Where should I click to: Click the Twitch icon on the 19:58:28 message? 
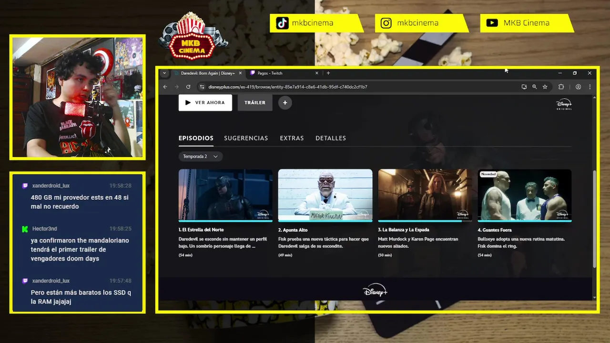tap(25, 186)
